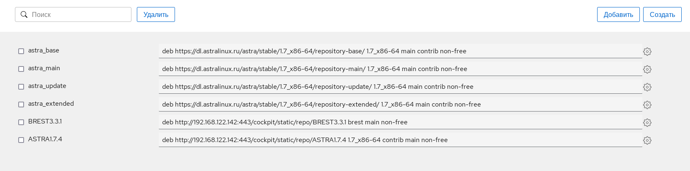690x171 pixels.
Task: Open BREST3.3.1 repository settings gear
Action: (647, 123)
